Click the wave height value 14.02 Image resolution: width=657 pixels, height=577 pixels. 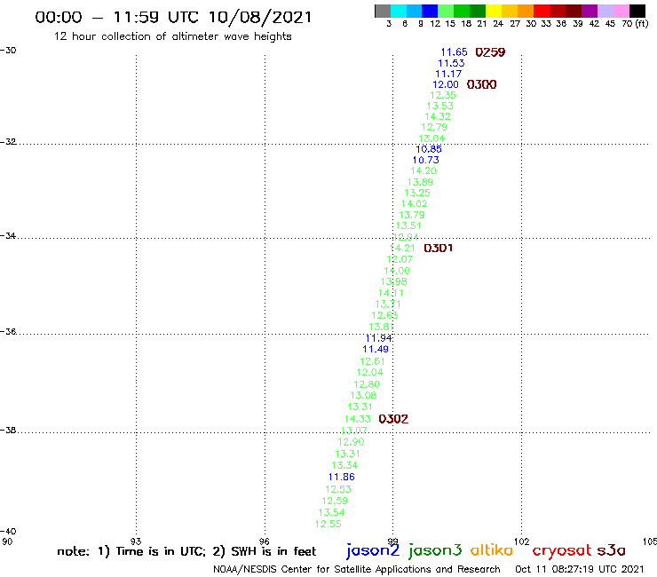[415, 203]
